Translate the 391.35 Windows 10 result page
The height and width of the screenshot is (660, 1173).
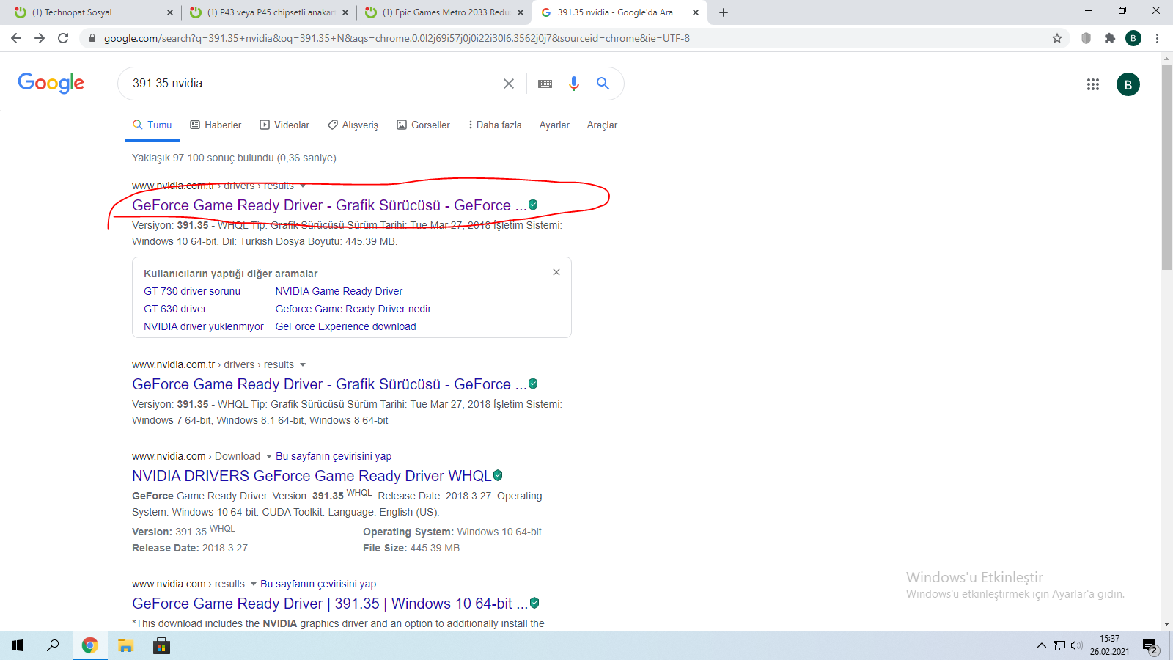pyautogui.click(x=318, y=584)
